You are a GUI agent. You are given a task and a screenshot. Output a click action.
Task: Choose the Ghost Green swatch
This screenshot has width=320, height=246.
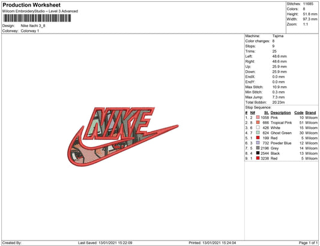[258, 133]
